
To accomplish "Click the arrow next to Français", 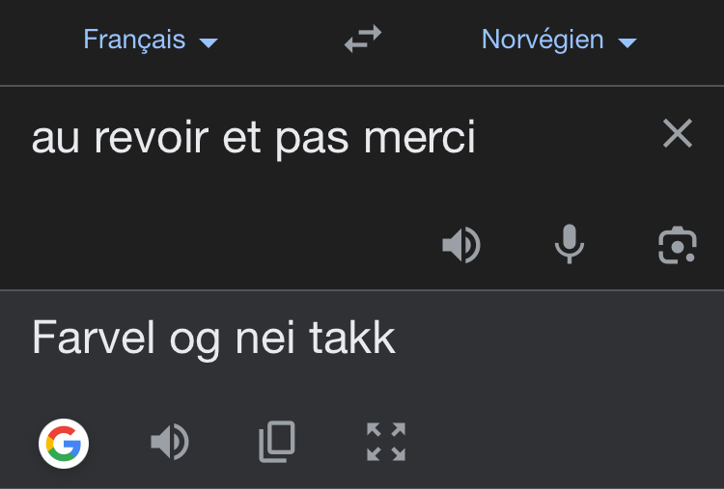I will coord(208,42).
